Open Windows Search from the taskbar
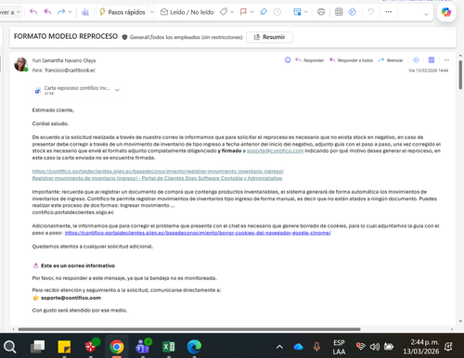This screenshot has width=464, height=358. coord(10,347)
